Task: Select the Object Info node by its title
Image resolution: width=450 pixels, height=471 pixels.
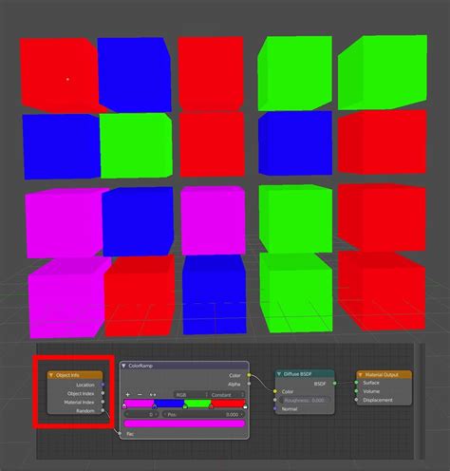Action: click(67, 375)
